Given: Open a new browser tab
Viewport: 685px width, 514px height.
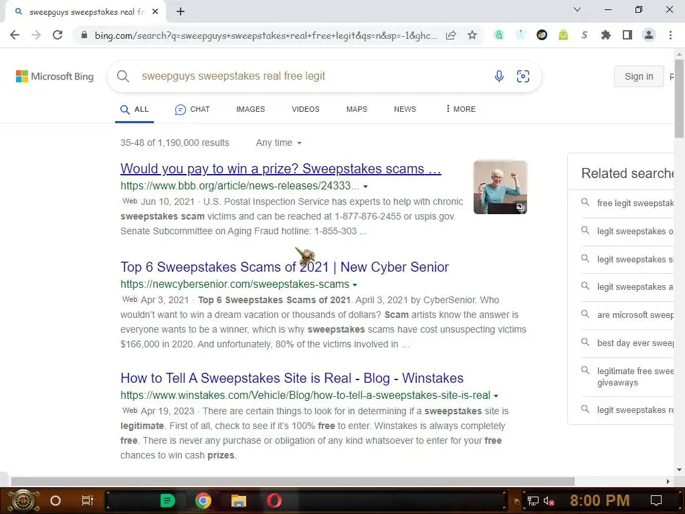Looking at the screenshot, I should 181,12.
